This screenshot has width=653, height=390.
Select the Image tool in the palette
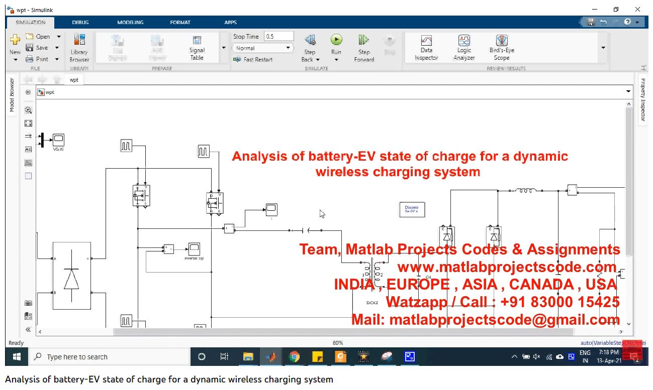[28, 163]
